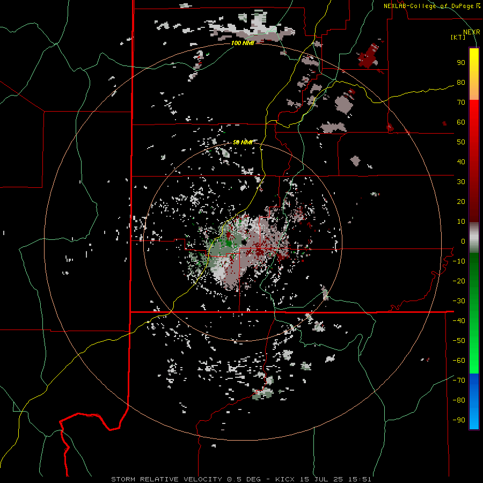The height and width of the screenshot is (483, 483).
Task: Click the 90 value on the color scale
Action: tap(461, 63)
